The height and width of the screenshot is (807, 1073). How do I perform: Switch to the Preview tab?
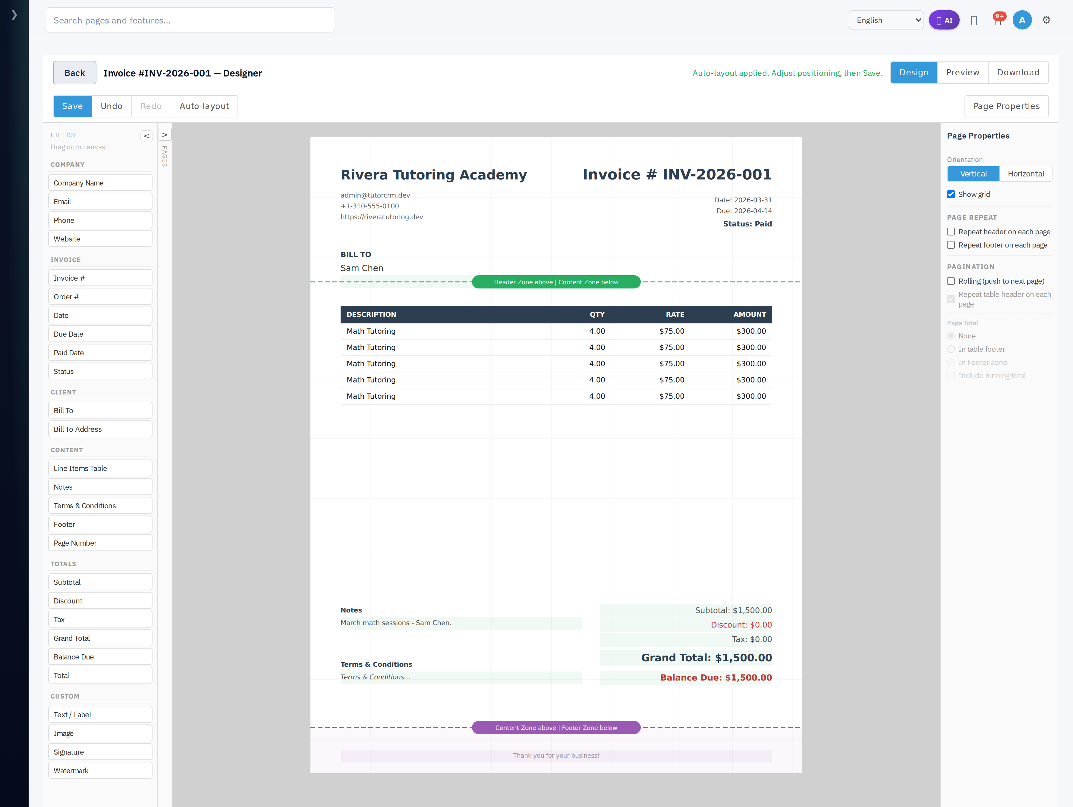[x=962, y=72]
